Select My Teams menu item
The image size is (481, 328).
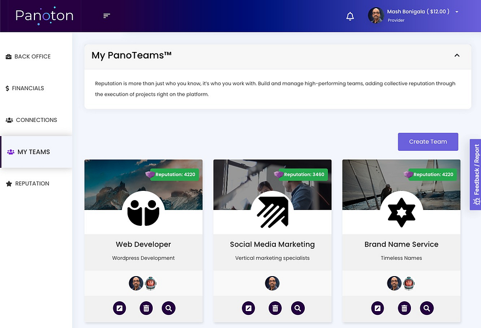[36, 152]
